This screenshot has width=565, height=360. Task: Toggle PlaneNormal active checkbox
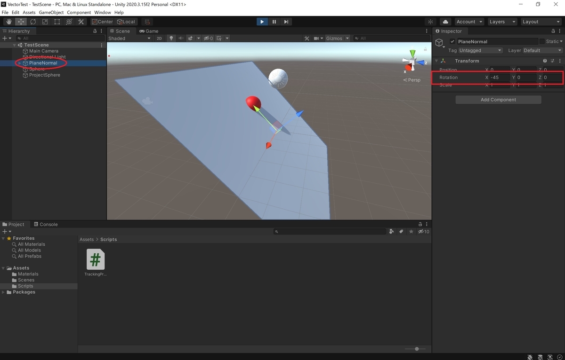coord(452,41)
